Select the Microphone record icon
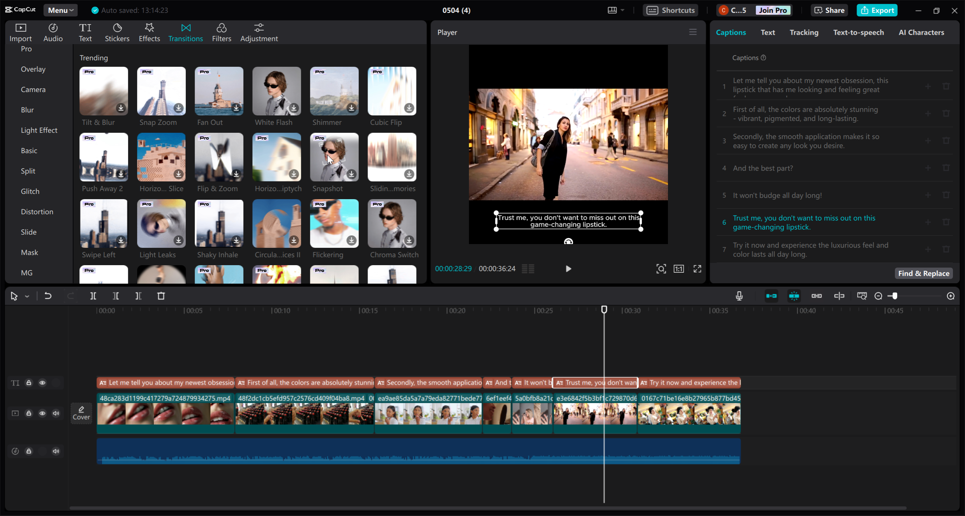 pos(739,296)
